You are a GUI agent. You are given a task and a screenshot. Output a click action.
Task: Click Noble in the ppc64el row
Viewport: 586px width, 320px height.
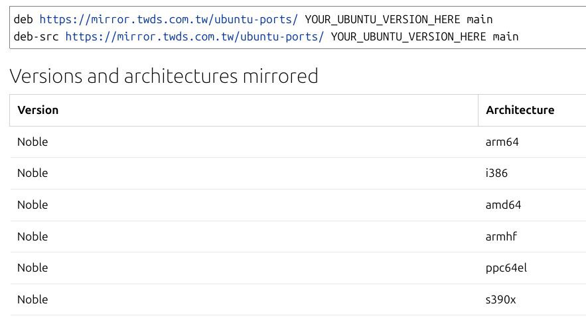coord(33,268)
